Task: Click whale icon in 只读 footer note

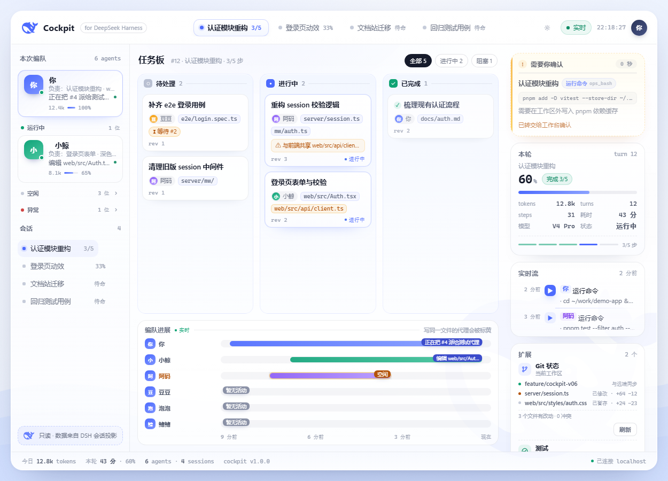Action: pos(28,436)
